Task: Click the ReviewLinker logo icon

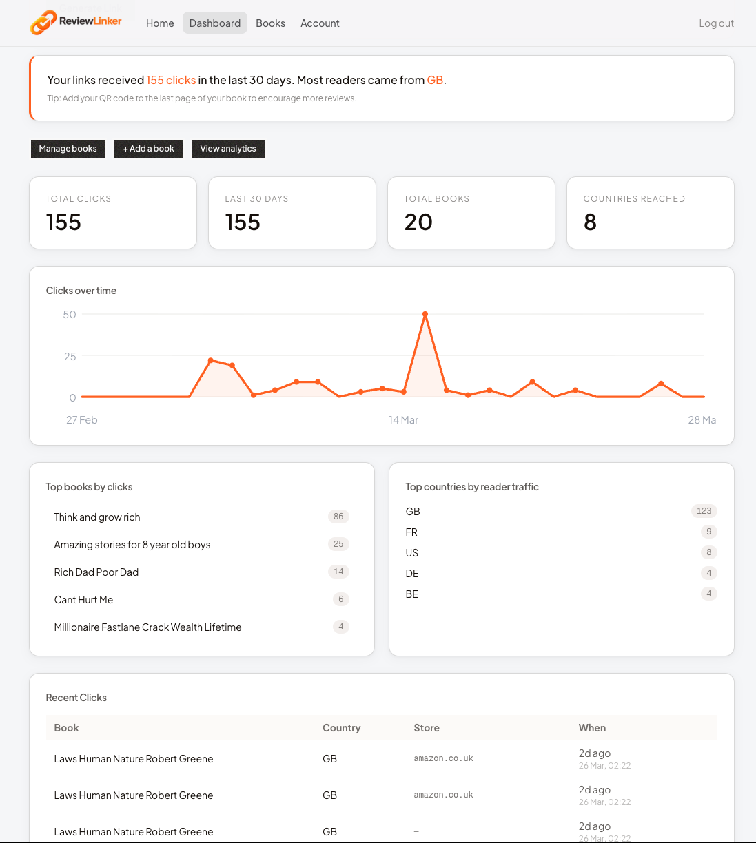Action: (x=43, y=23)
